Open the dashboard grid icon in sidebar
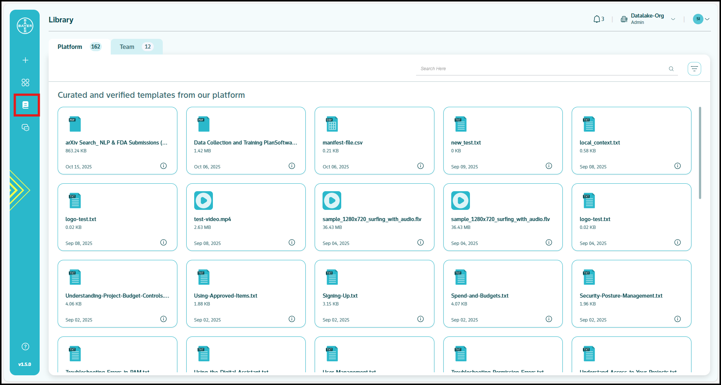This screenshot has height=385, width=721. [x=25, y=83]
